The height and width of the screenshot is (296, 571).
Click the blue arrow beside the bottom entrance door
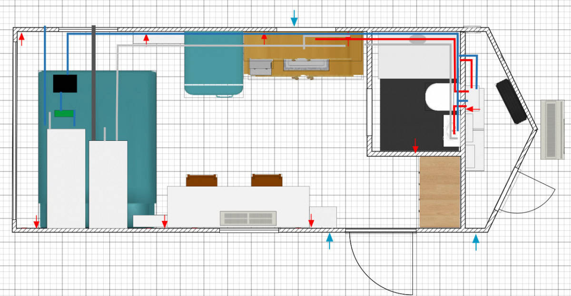pyautogui.click(x=329, y=241)
